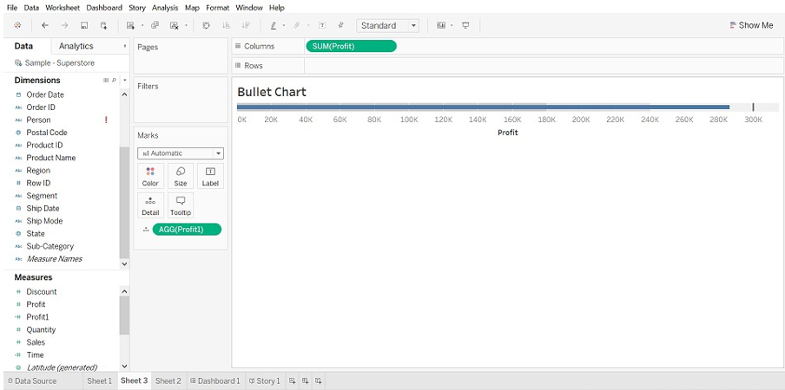
Task: Select the Sub-Category dimension
Action: click(50, 246)
